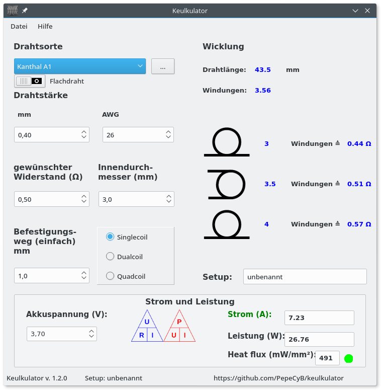Click the green heat flux indicator

pyautogui.click(x=348, y=358)
